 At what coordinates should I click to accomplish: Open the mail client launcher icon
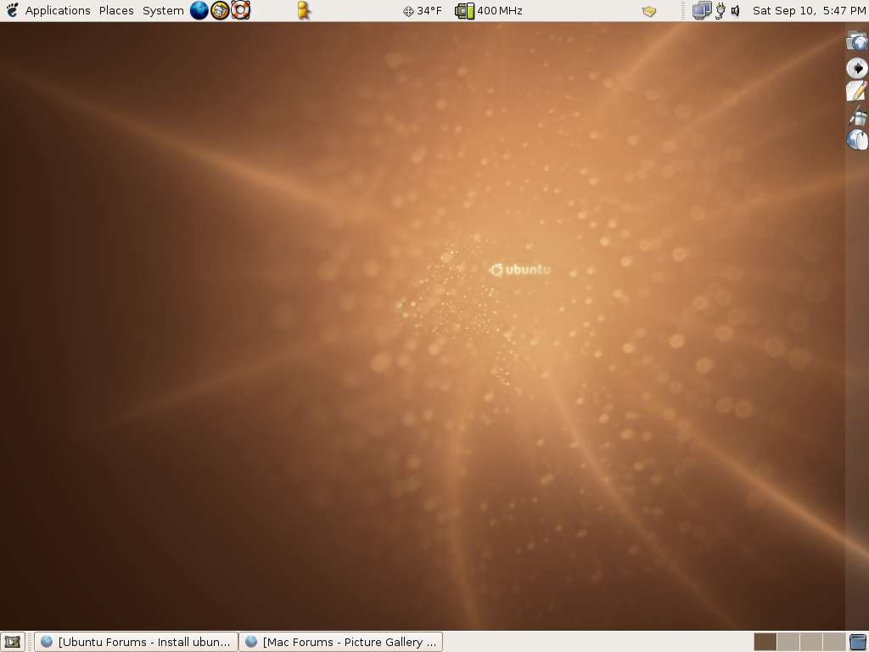point(220,10)
